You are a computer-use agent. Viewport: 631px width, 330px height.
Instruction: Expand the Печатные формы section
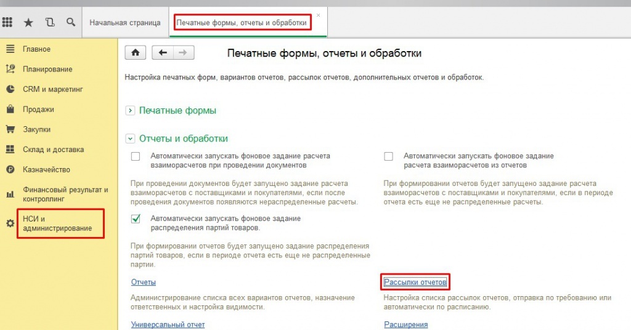(130, 111)
